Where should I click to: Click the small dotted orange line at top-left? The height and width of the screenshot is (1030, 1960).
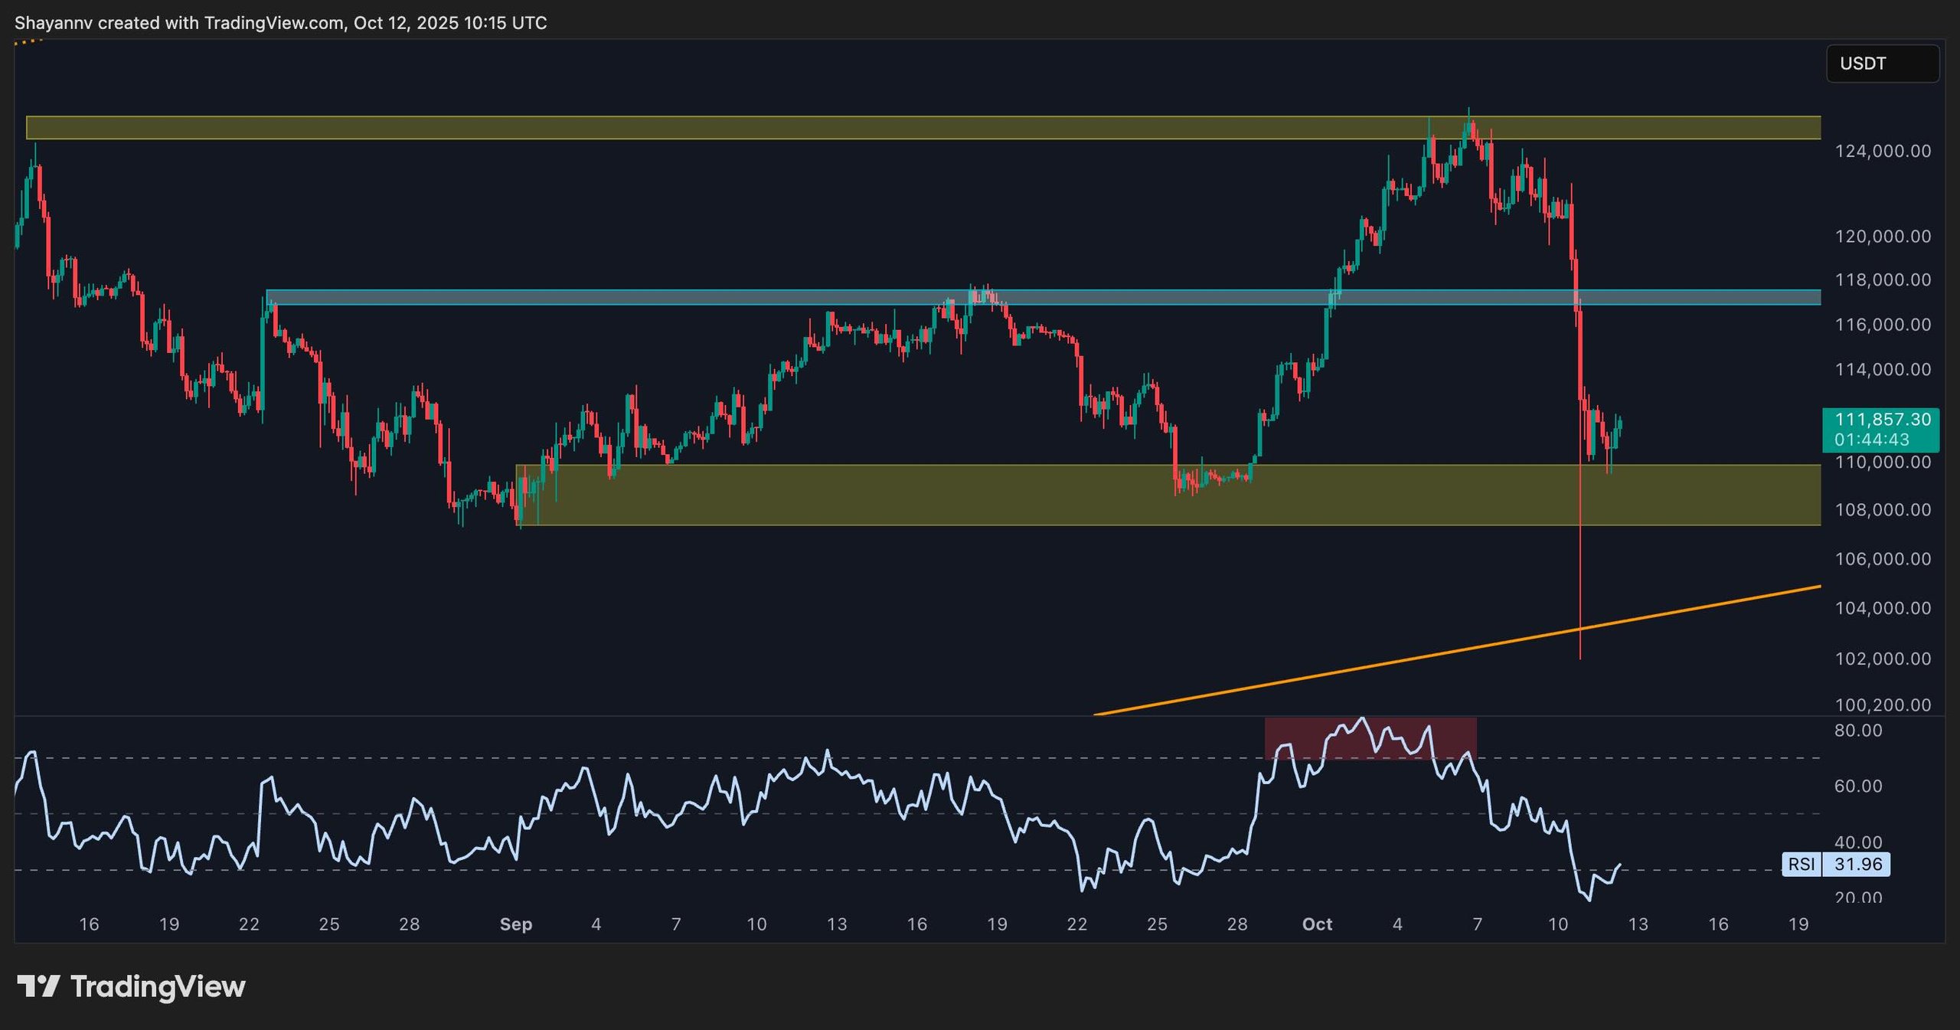(x=28, y=43)
